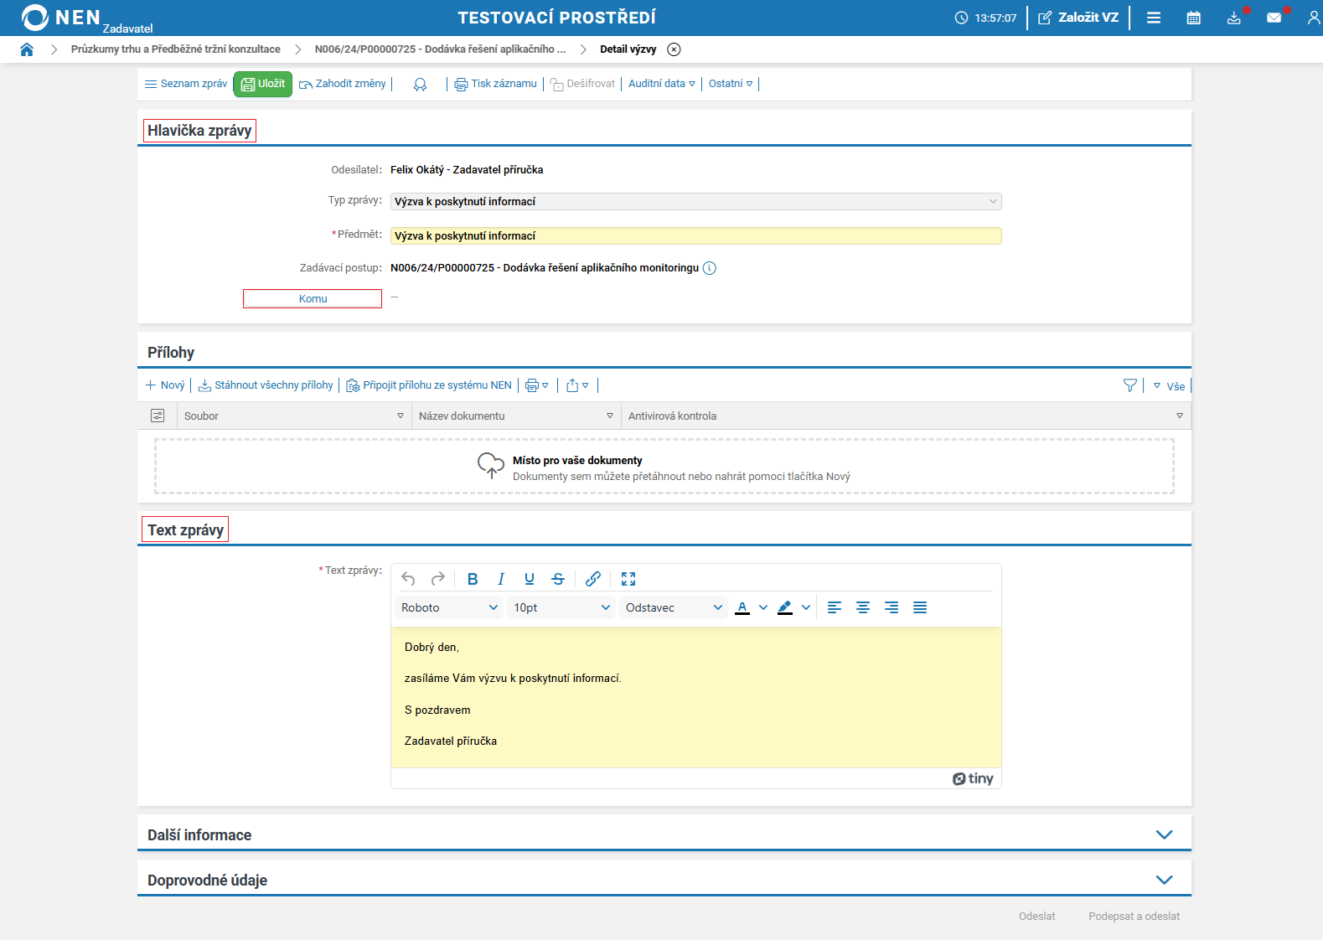Click the filter funnel icon in Přílohy
This screenshot has height=940, width=1323.
[x=1130, y=385]
